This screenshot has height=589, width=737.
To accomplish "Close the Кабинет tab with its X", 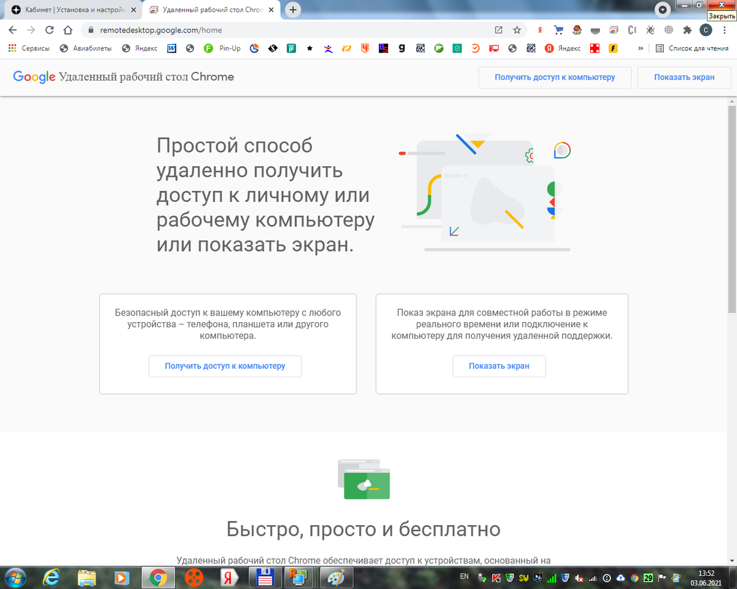I will [x=133, y=10].
